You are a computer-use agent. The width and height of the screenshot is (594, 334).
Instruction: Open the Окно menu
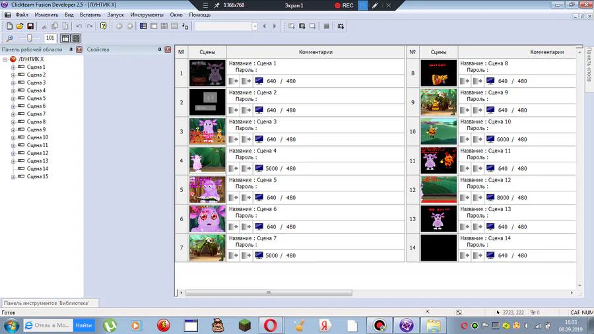[x=176, y=15]
